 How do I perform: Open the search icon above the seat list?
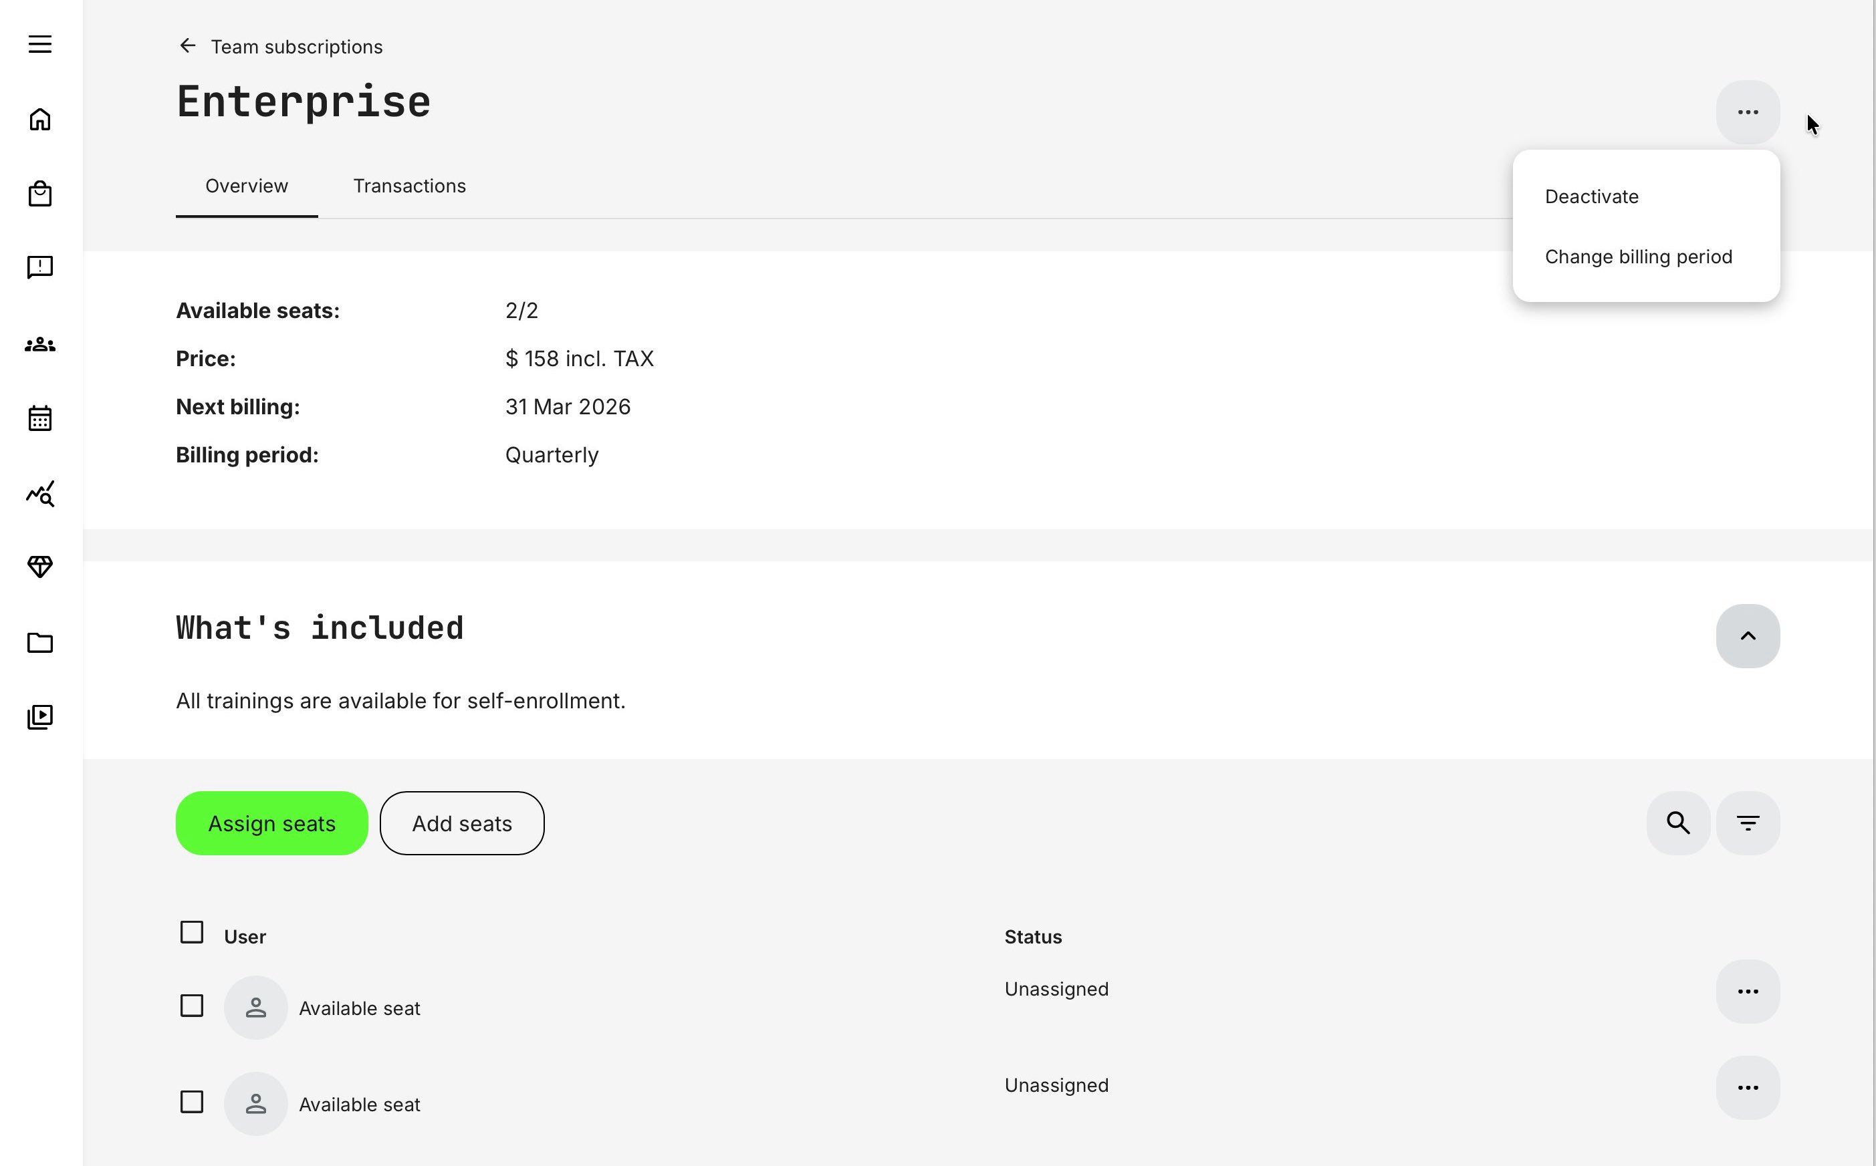1677,823
